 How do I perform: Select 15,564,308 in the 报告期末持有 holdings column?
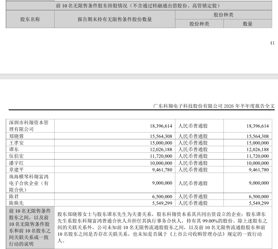(161, 136)
